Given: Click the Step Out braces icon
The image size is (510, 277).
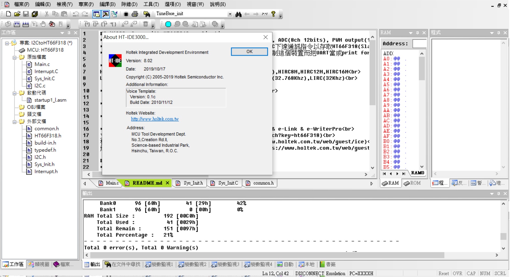Looking at the screenshot, I should click(104, 24).
